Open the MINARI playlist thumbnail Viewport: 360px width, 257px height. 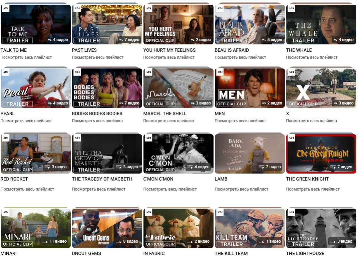coord(36,228)
